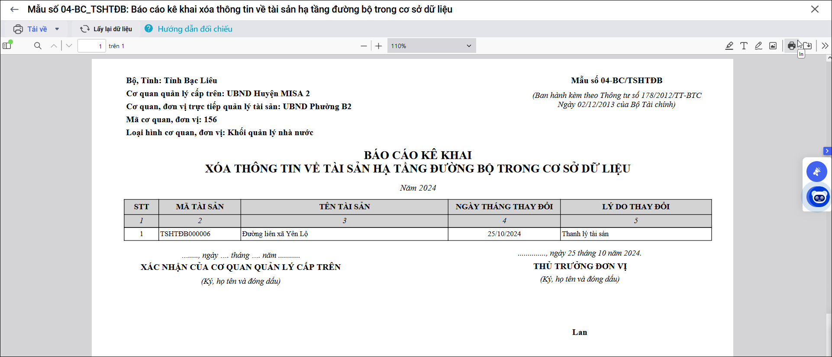Click asset name Đường liên xã Yên Lộ
832x357 pixels.
coord(275,234)
